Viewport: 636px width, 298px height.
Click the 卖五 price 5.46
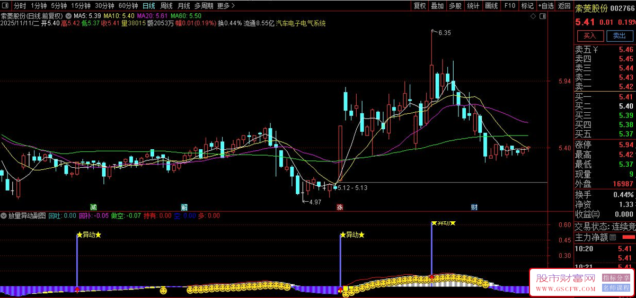(625, 50)
